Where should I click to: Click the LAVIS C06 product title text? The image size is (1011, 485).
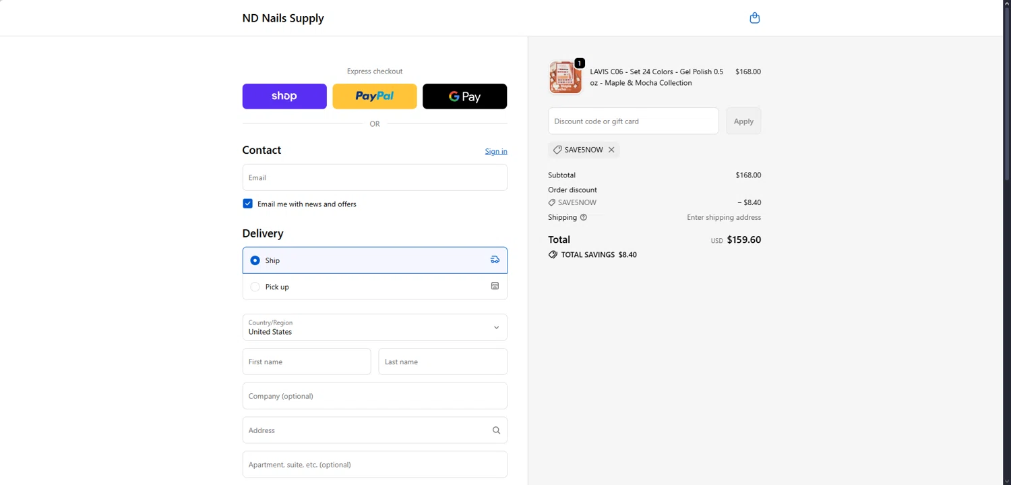tap(656, 77)
